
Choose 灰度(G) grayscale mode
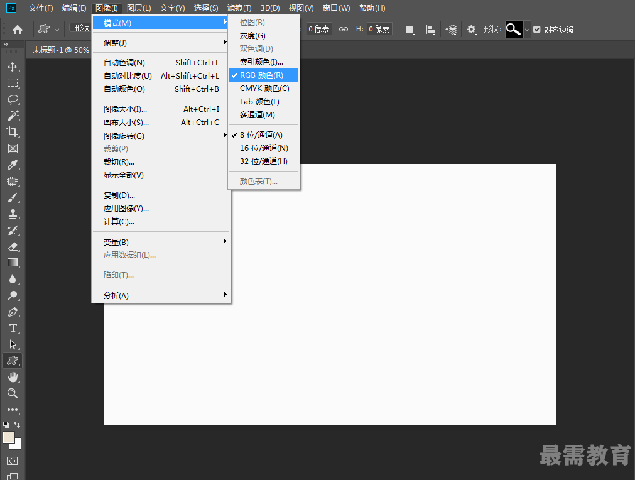[264, 36]
